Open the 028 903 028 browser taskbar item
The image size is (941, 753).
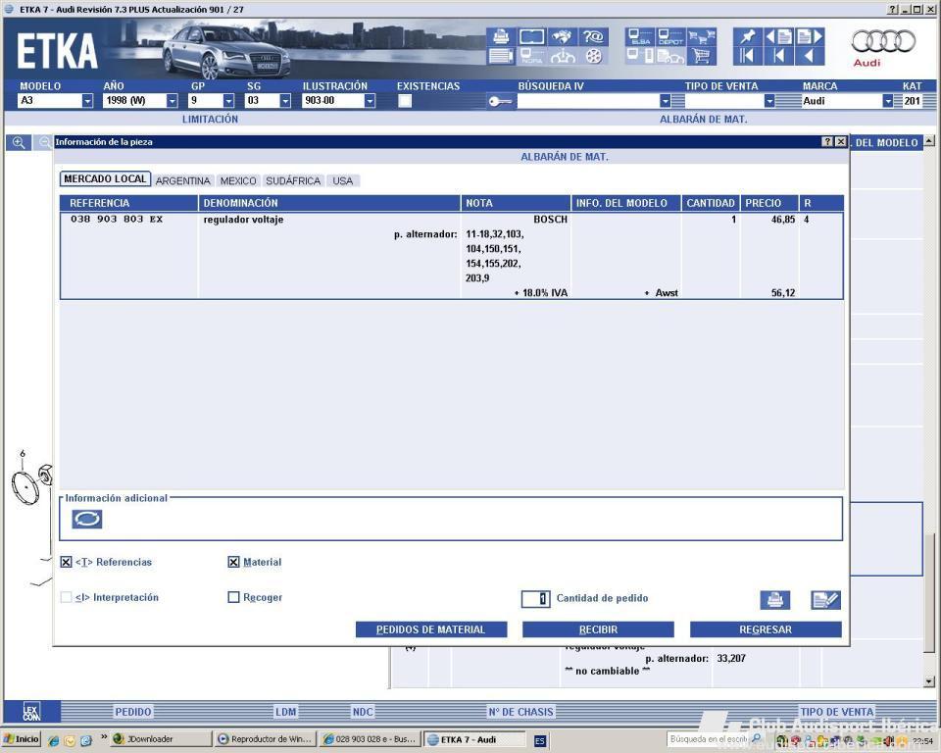coord(370,739)
